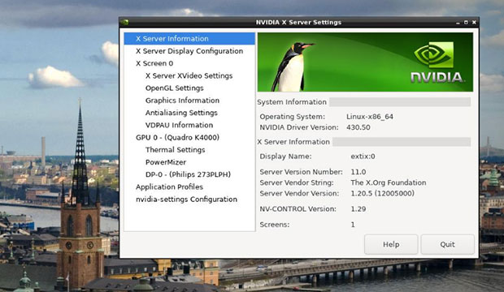Click the Help button
This screenshot has width=504, height=292.
pos(391,244)
